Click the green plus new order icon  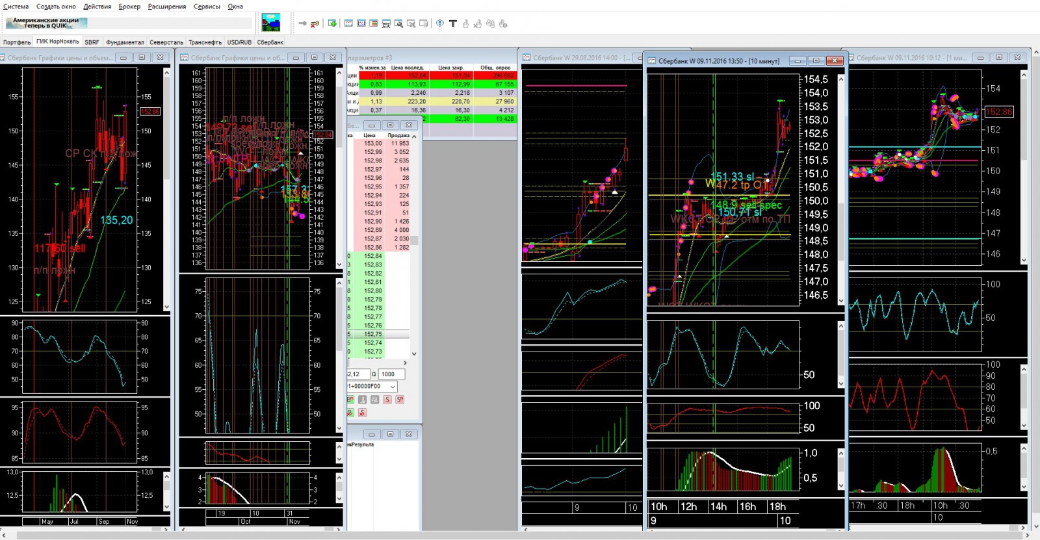coord(332,23)
